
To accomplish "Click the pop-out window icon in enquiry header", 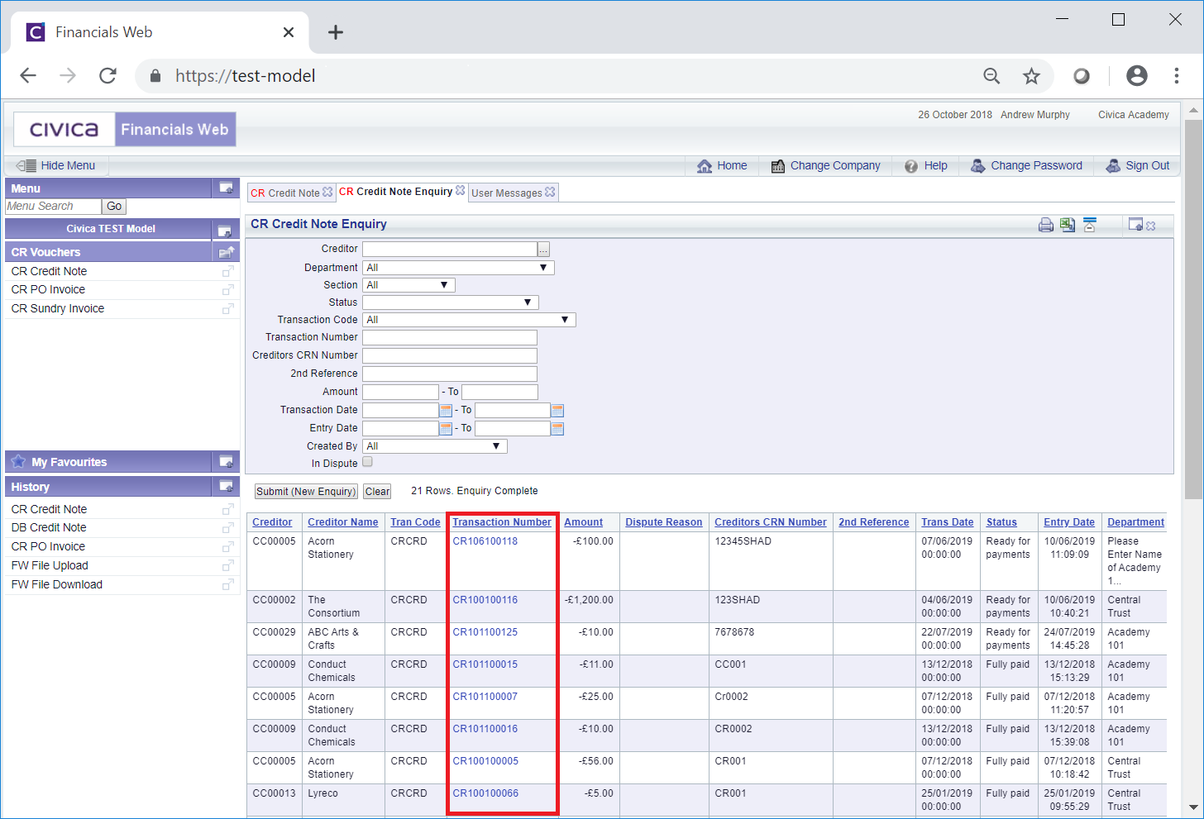I will click(1135, 225).
